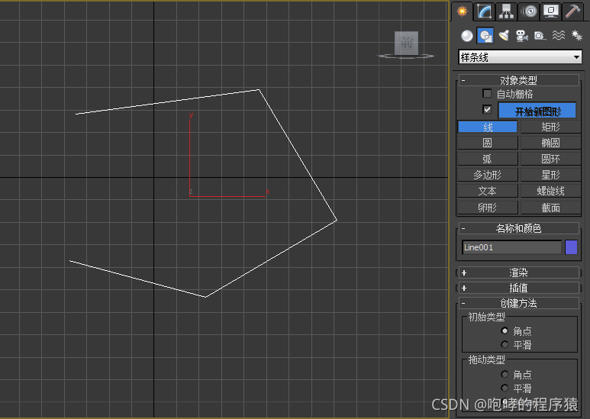Select the Space Warps category icon

pos(559,35)
